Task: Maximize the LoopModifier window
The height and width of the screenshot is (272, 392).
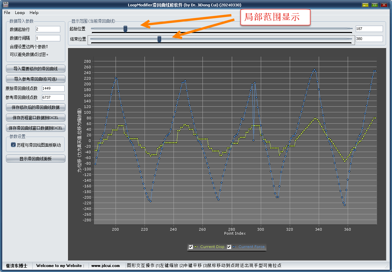Action: (374, 5)
